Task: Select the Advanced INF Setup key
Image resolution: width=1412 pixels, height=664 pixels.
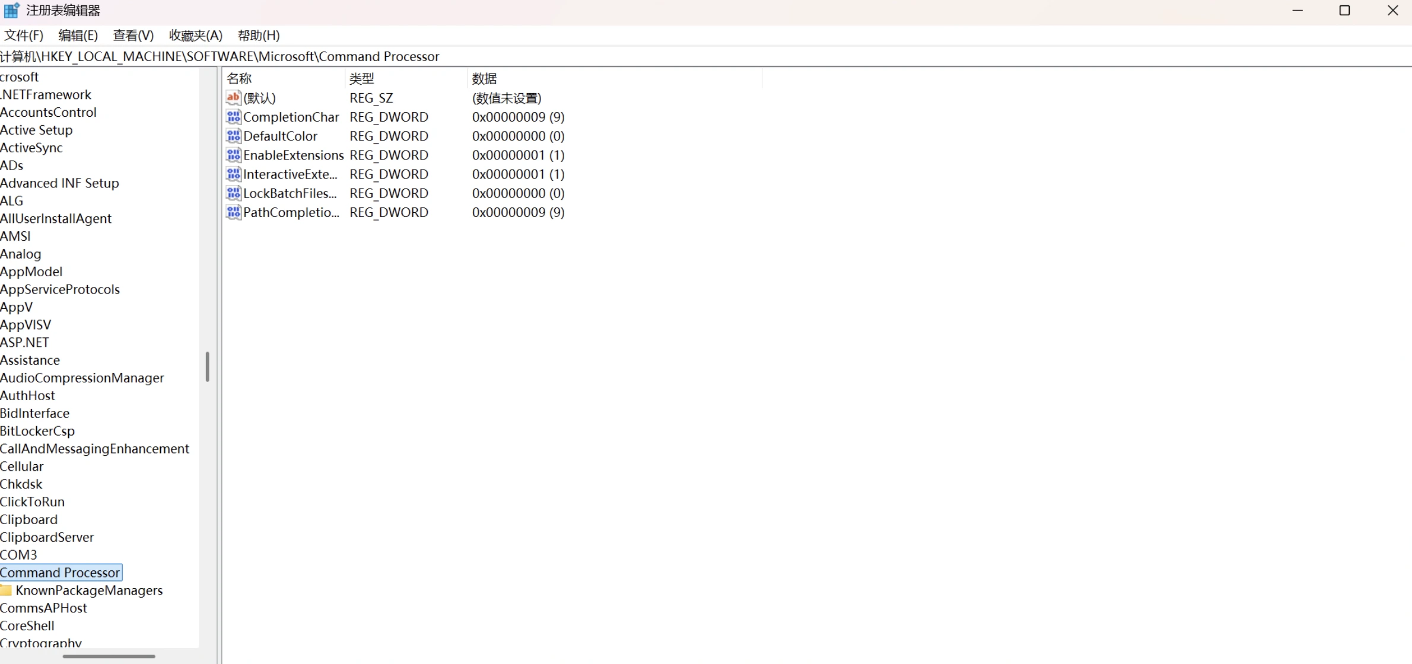Action: [x=59, y=183]
